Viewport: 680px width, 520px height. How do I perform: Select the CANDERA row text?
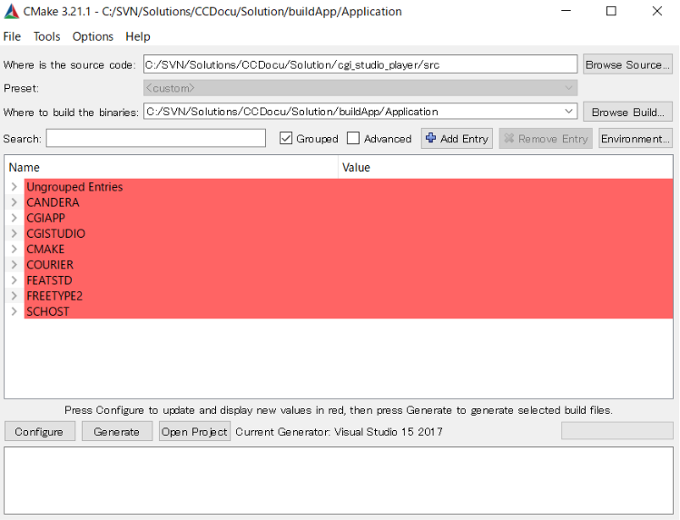[53, 202]
